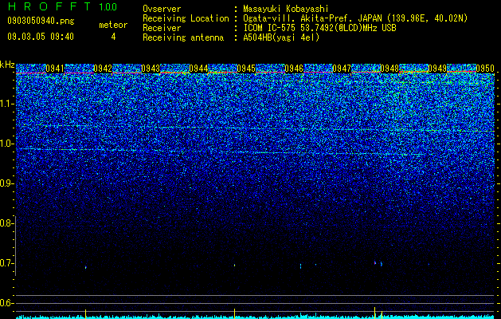
Task: Select the 0950 end time label
Action: (x=485, y=69)
